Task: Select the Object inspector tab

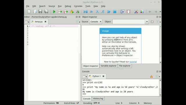Action: (x=90, y=66)
